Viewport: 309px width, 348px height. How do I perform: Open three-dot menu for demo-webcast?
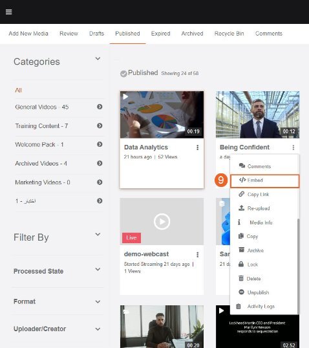click(197, 255)
